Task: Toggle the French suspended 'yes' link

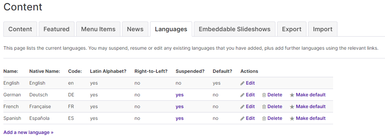Action: coord(179,106)
